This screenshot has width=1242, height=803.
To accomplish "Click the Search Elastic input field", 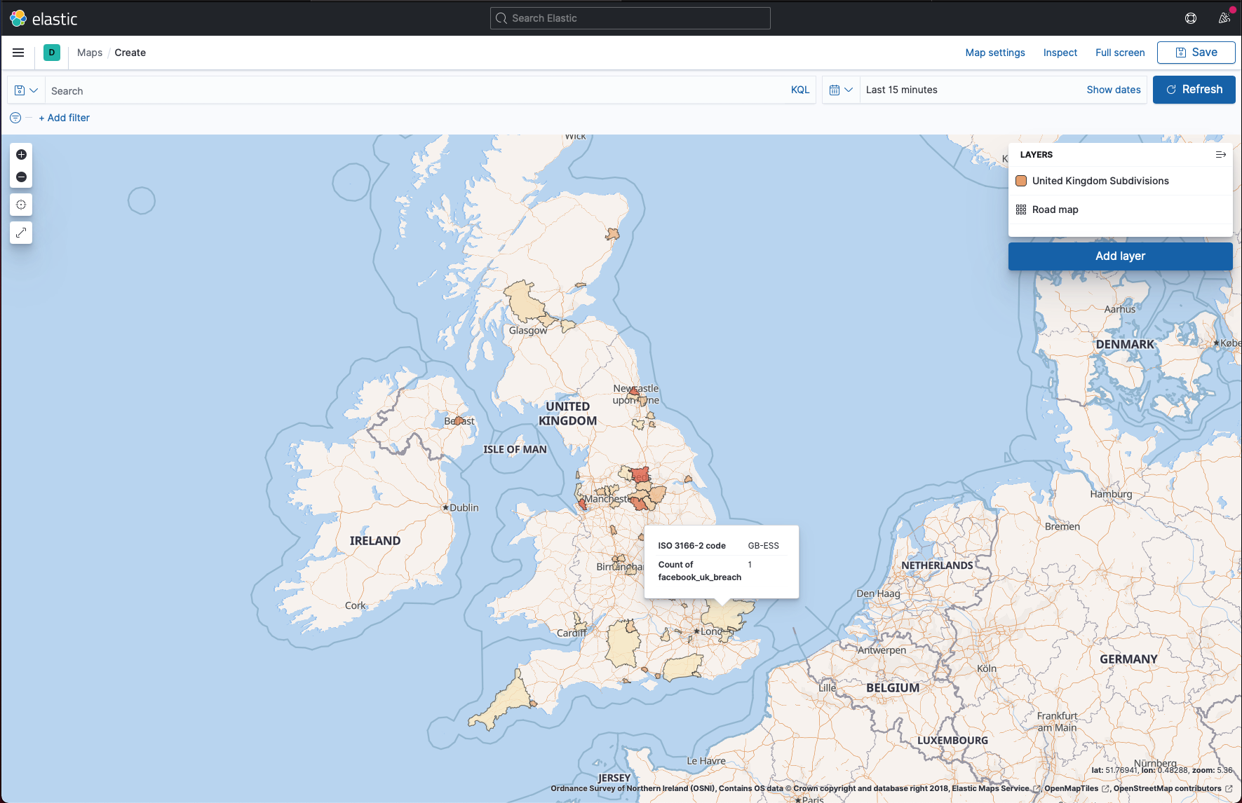I will 630,18.
